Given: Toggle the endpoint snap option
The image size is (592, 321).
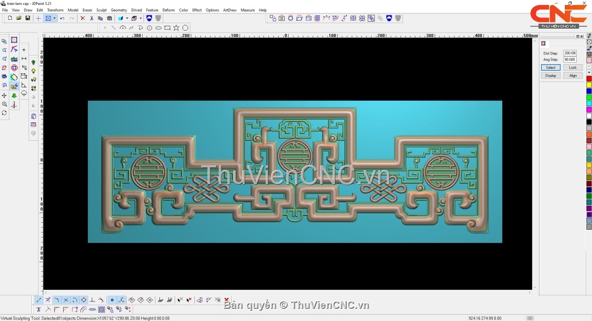Looking at the screenshot, I should 38,300.
